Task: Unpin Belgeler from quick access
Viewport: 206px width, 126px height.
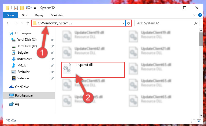Action: (x=53, y=53)
